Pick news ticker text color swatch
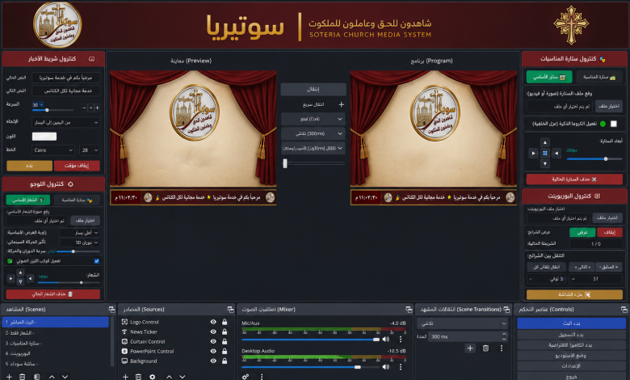The height and width of the screenshot is (380, 630). pos(44,137)
